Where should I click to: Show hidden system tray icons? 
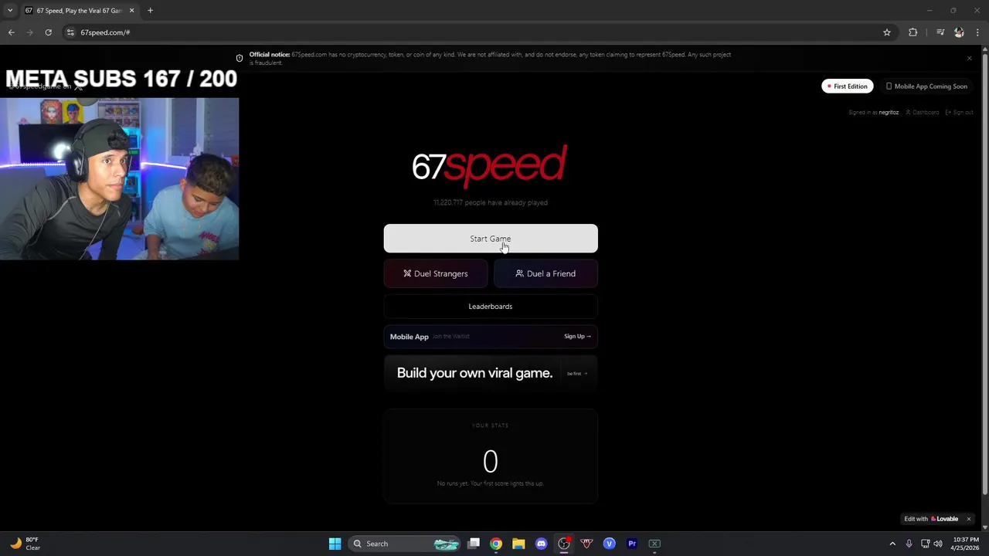pyautogui.click(x=892, y=544)
